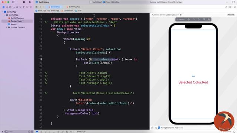Screen dimensions: 237x133
Task: Click line number 23 gutter
Action: (41, 59)
